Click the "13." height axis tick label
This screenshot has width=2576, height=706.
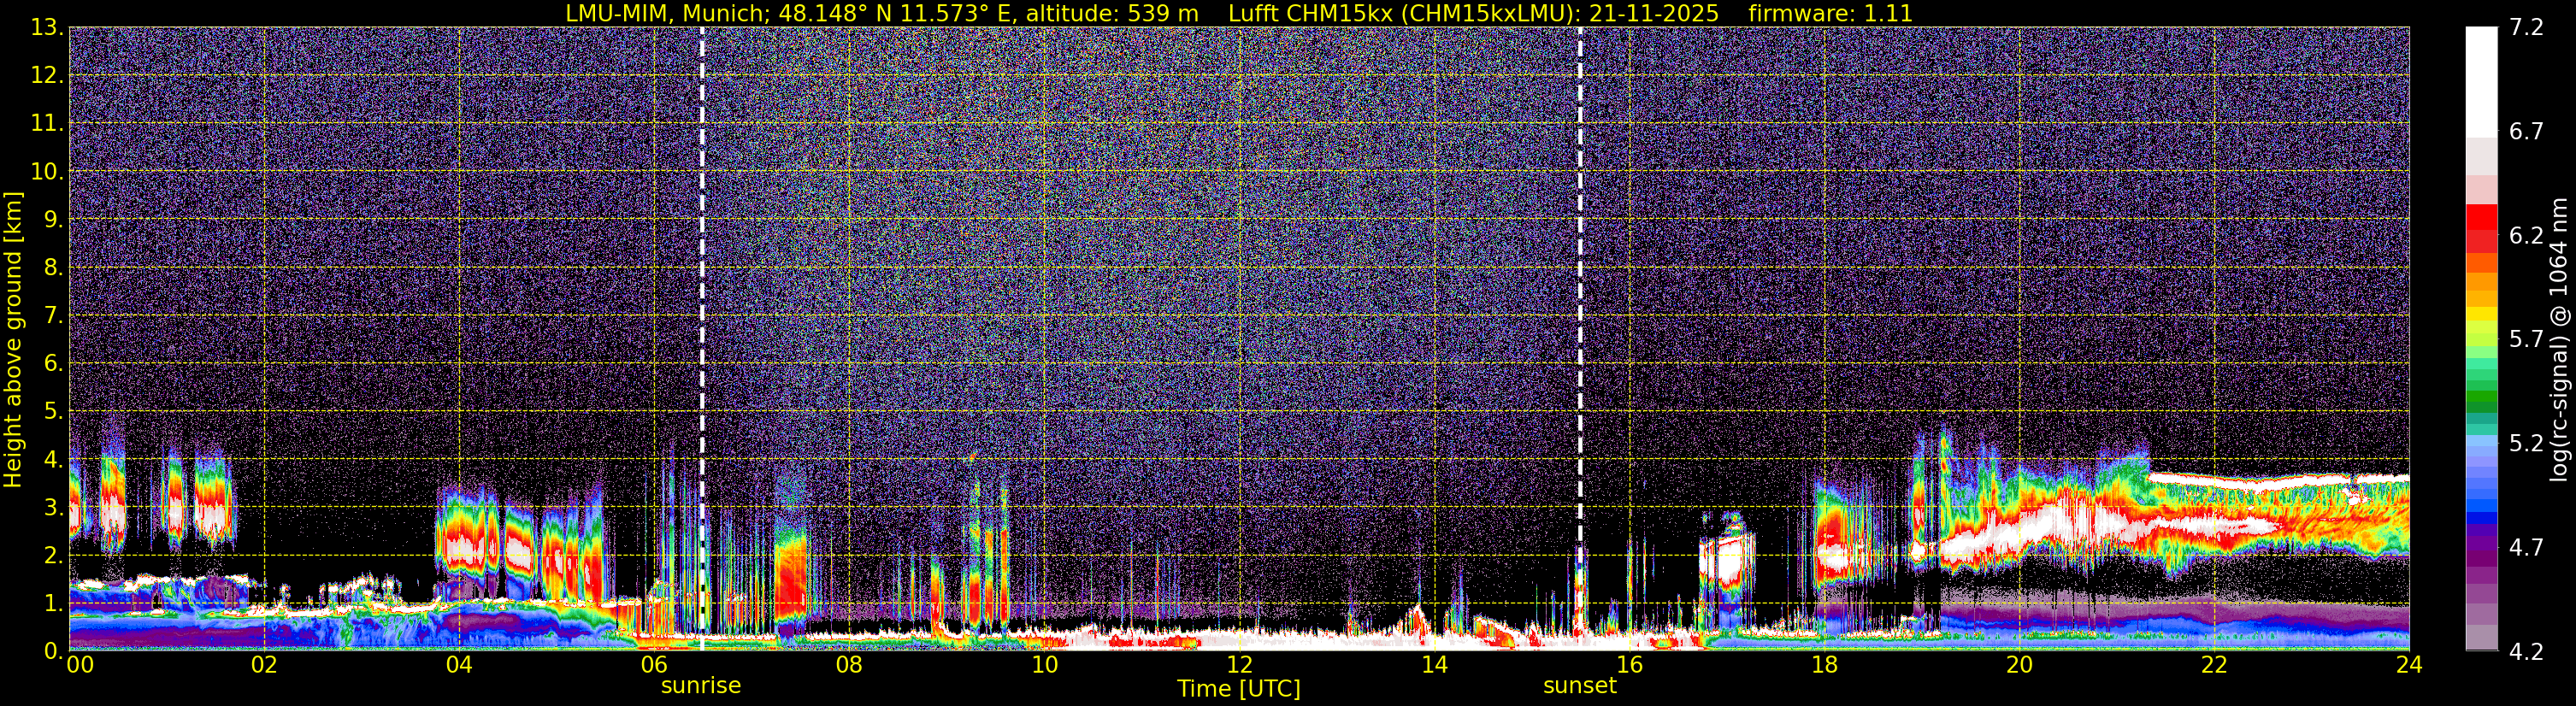pyautogui.click(x=48, y=27)
